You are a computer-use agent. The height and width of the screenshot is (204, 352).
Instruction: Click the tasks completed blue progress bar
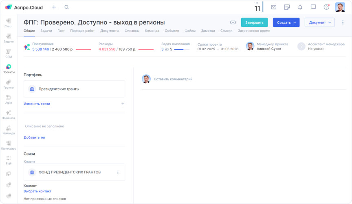click(182, 49)
